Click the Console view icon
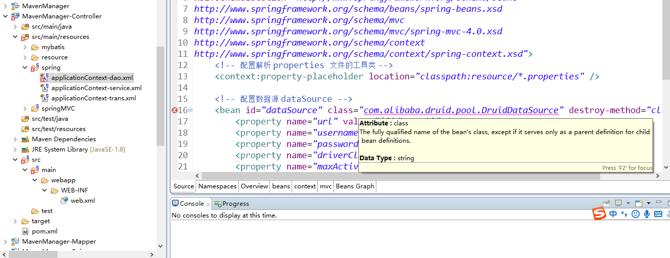670x258 pixels. 175,203
